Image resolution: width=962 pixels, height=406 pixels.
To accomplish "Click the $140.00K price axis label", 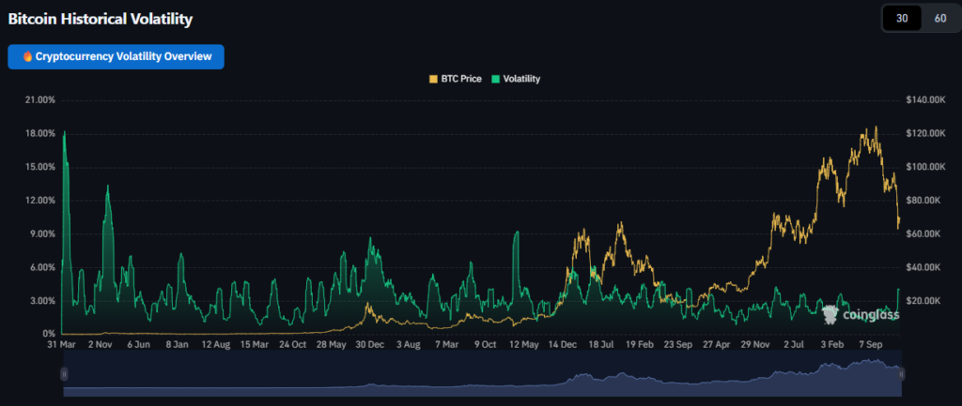I will pyautogui.click(x=925, y=99).
